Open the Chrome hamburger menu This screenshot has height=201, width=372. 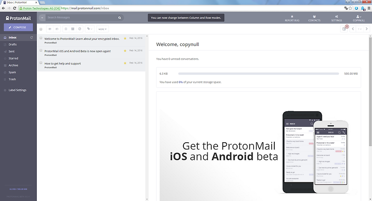click(x=369, y=8)
